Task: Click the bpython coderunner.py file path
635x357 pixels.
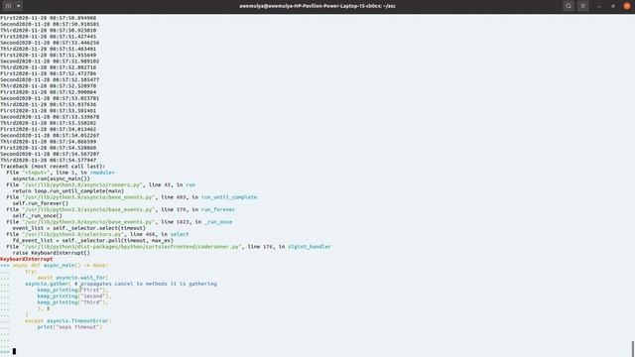Action: click(x=132, y=247)
